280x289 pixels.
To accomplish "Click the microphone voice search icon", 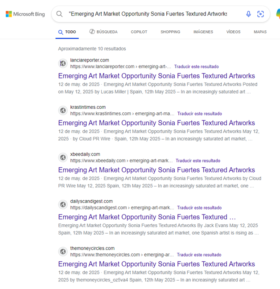I will coord(248,14).
